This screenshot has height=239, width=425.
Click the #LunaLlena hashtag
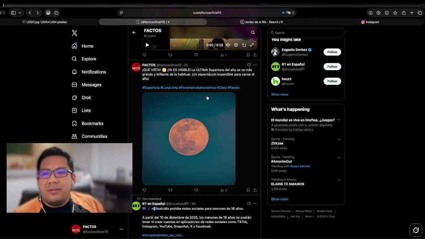point(169,88)
